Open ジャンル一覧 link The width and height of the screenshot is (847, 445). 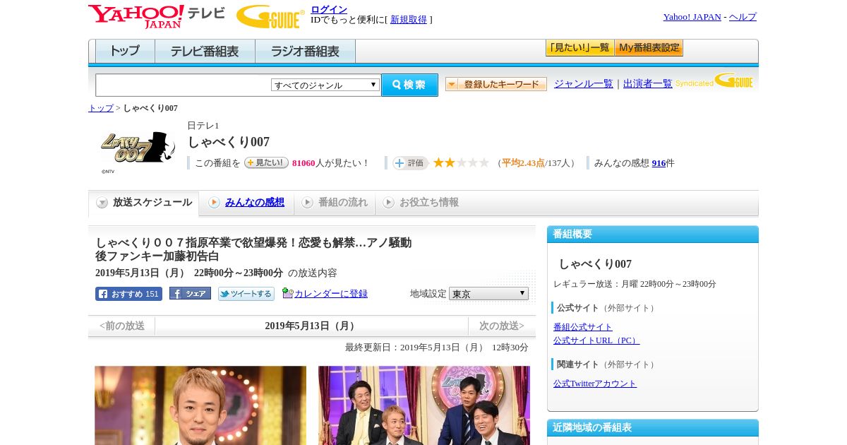[x=584, y=83]
